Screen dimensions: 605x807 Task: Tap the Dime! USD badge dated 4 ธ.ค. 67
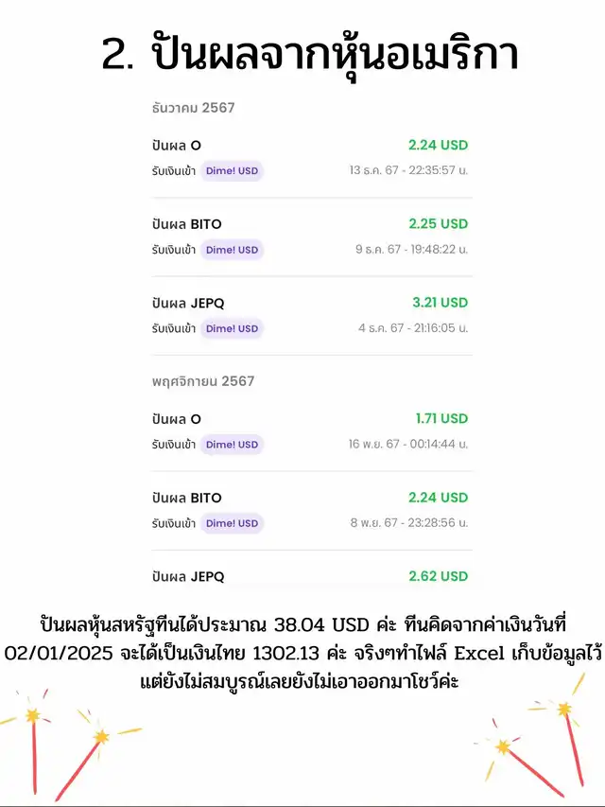point(232,328)
